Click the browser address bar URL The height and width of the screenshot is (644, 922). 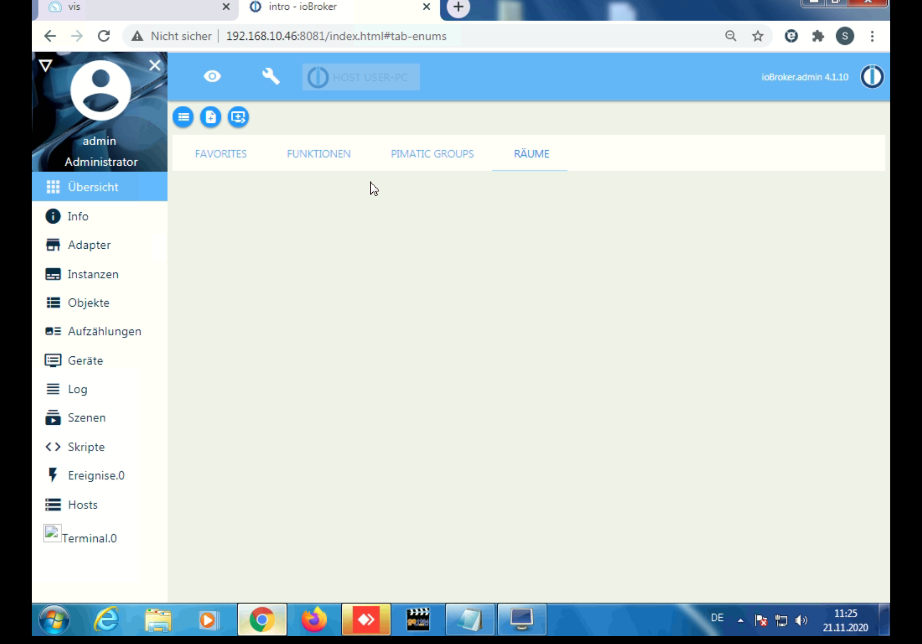[336, 36]
